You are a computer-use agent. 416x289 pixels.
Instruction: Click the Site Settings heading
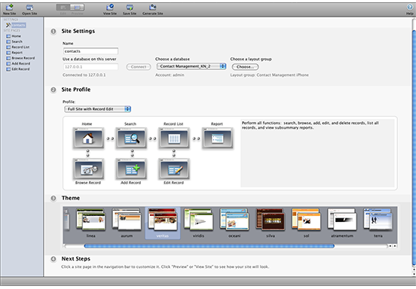pos(78,31)
